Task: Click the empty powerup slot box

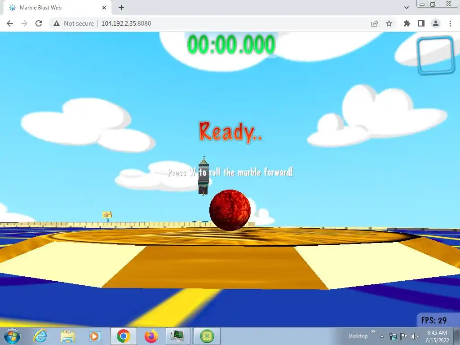Action: pos(436,55)
